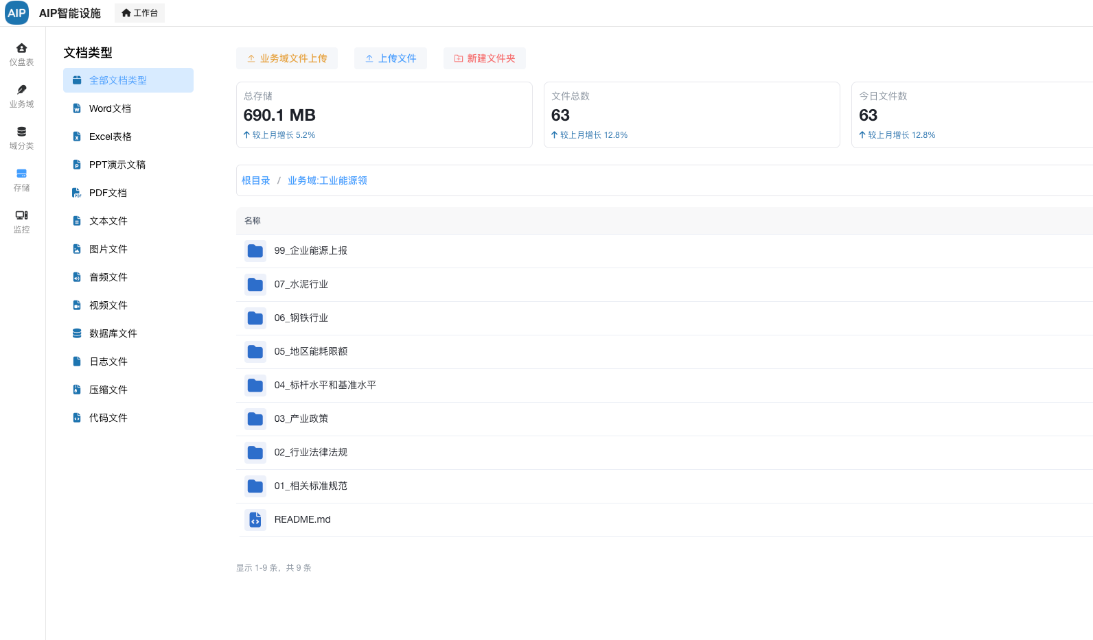This screenshot has width=1093, height=640.
Task: Open the 06_钢铁行业 folder
Action: (x=301, y=318)
